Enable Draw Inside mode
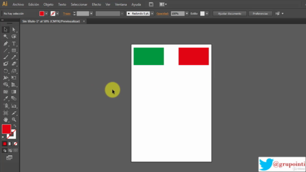Image resolution: width=306 pixels, height=172 pixels. pyautogui.click(x=16, y=150)
